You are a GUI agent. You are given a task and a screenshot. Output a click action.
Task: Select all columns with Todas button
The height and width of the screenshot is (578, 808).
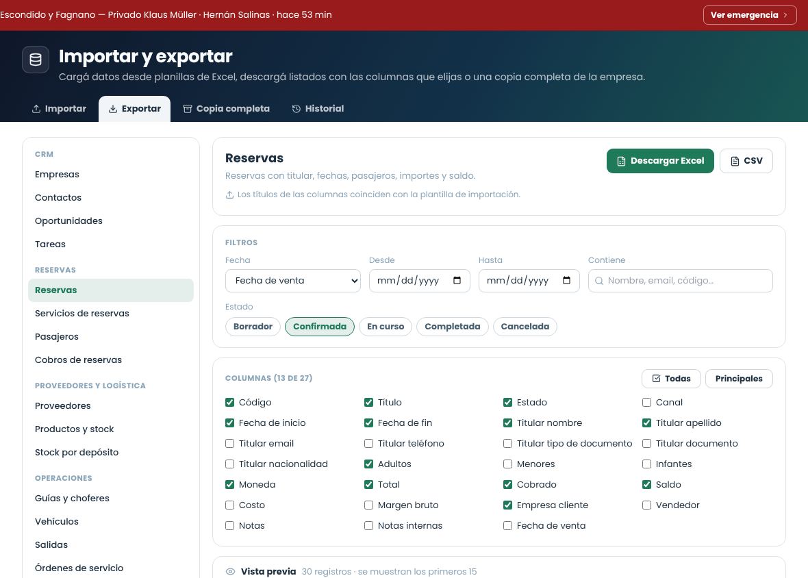click(671, 379)
